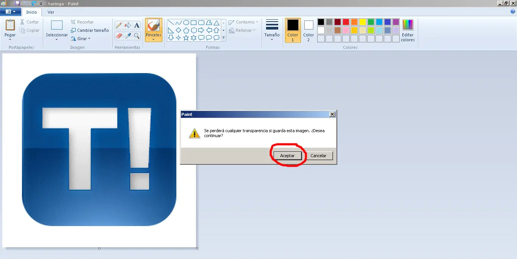Choose the four-point star shape
Image resolution: width=517 pixels, height=259 pixels.
pos(178,38)
